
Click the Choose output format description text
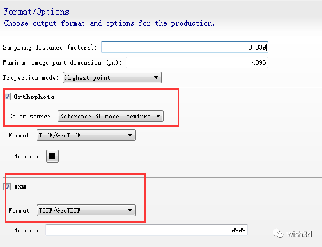pos(109,23)
